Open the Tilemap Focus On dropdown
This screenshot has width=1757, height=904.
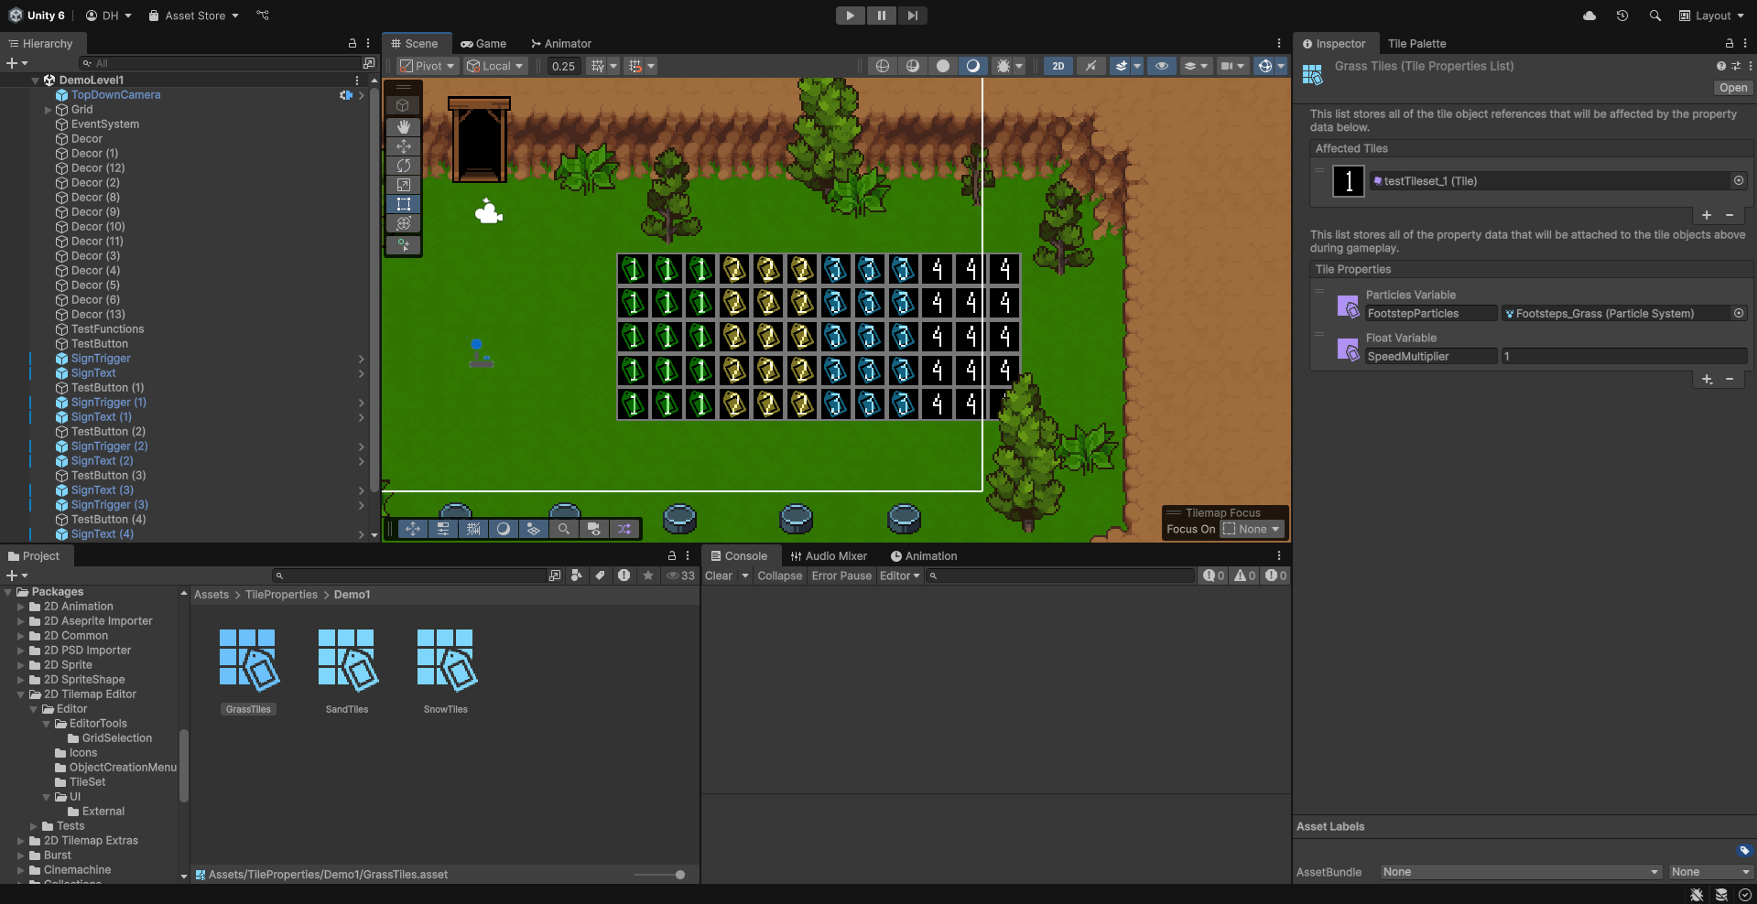[1252, 529]
